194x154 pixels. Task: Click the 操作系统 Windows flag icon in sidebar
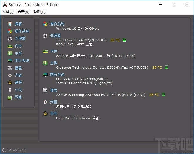tap(10, 31)
